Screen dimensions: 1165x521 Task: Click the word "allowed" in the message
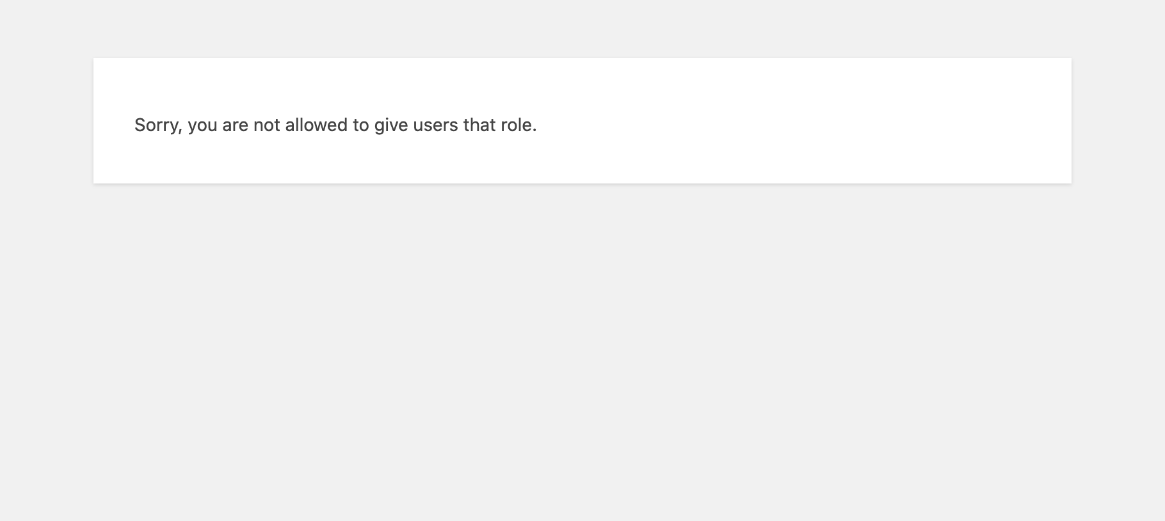pos(316,125)
